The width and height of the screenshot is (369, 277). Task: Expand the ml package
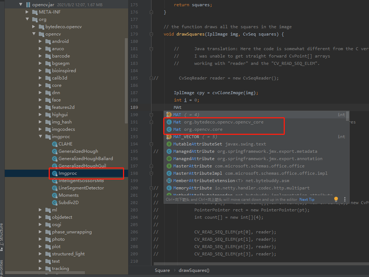coord(40,210)
